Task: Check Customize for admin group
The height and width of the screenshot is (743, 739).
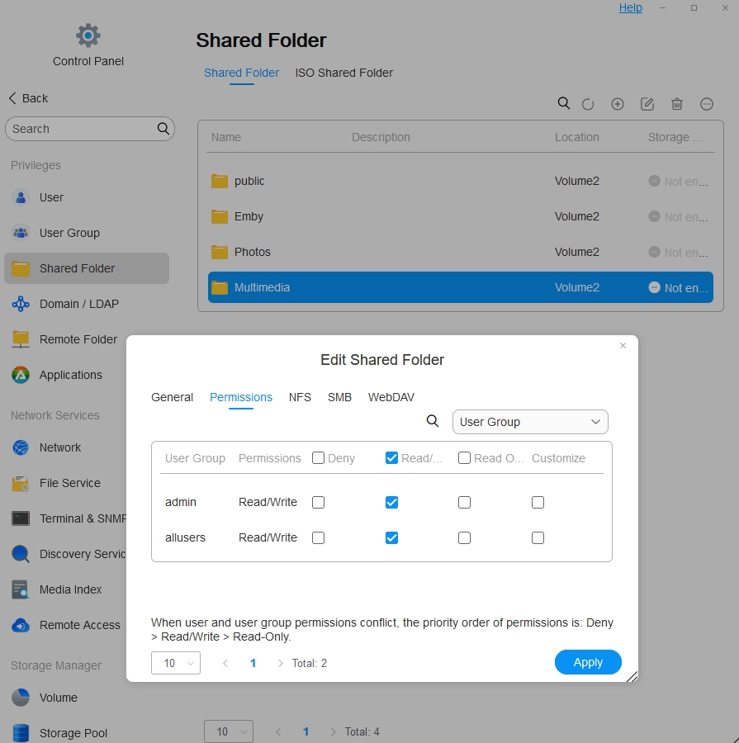Action: tap(538, 502)
